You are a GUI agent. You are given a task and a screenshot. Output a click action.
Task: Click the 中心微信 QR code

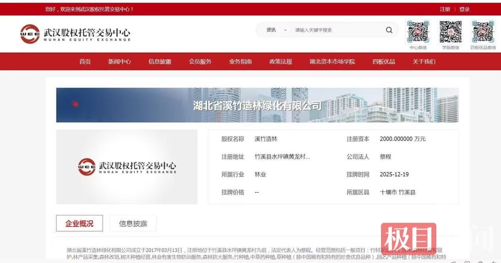coord(418,32)
